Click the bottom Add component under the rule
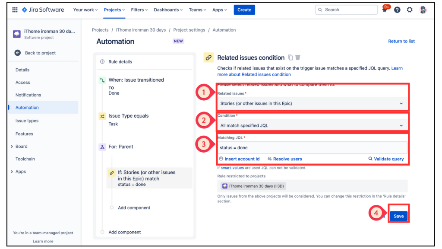The image size is (442, 249). pos(125,232)
